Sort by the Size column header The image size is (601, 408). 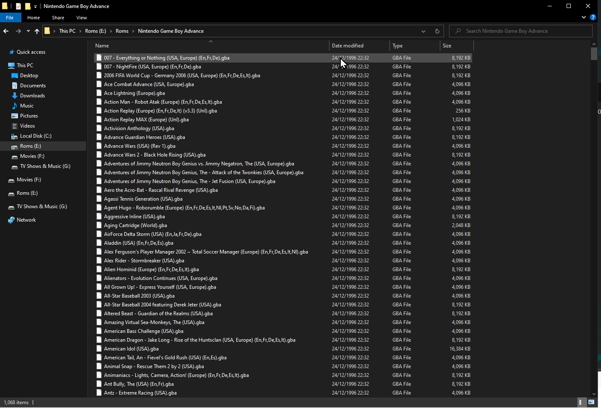tap(457, 46)
